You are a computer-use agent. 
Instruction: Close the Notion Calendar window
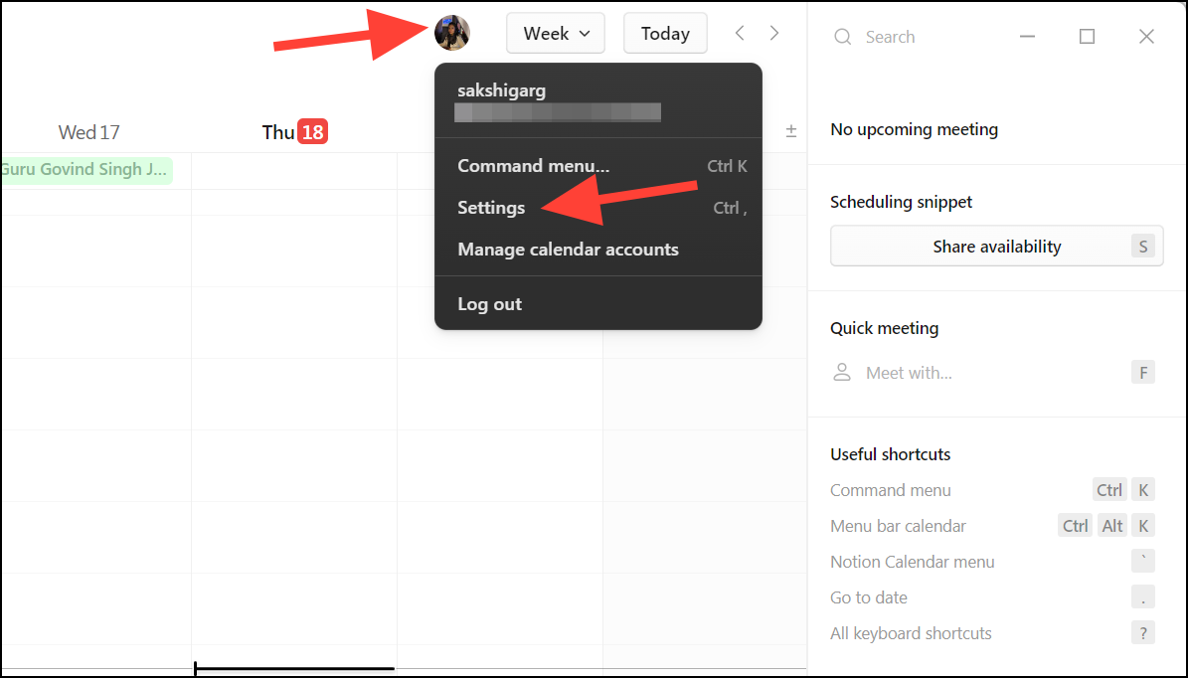pyautogui.click(x=1146, y=37)
